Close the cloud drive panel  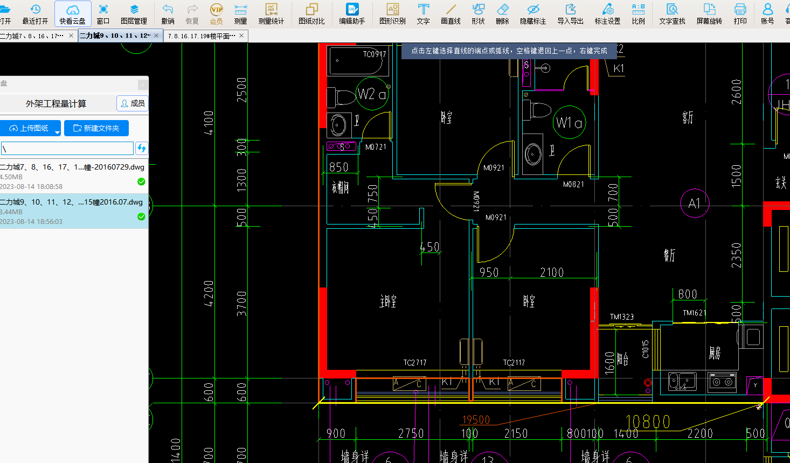click(x=142, y=84)
